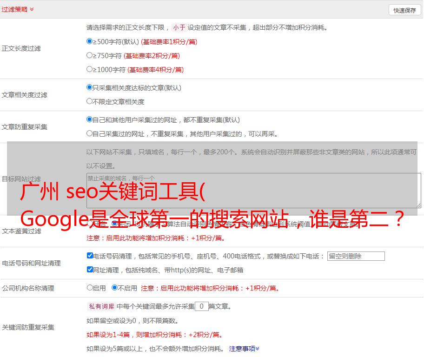Viewport: 424px width, 357px height.
Task: Click the 文本鉴黄过滤 row label
Action: point(22,231)
